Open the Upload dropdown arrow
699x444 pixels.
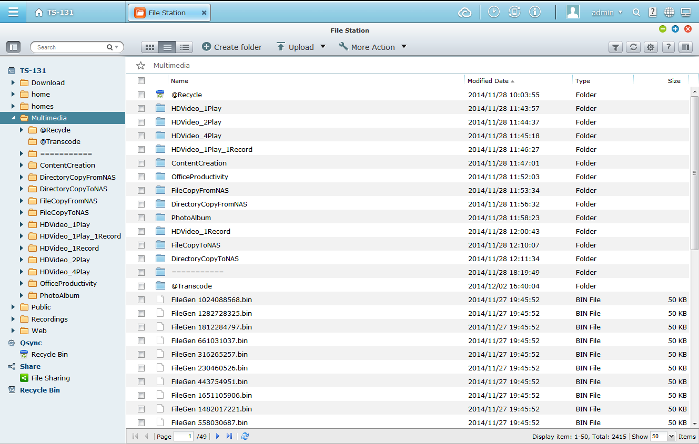coord(323,47)
